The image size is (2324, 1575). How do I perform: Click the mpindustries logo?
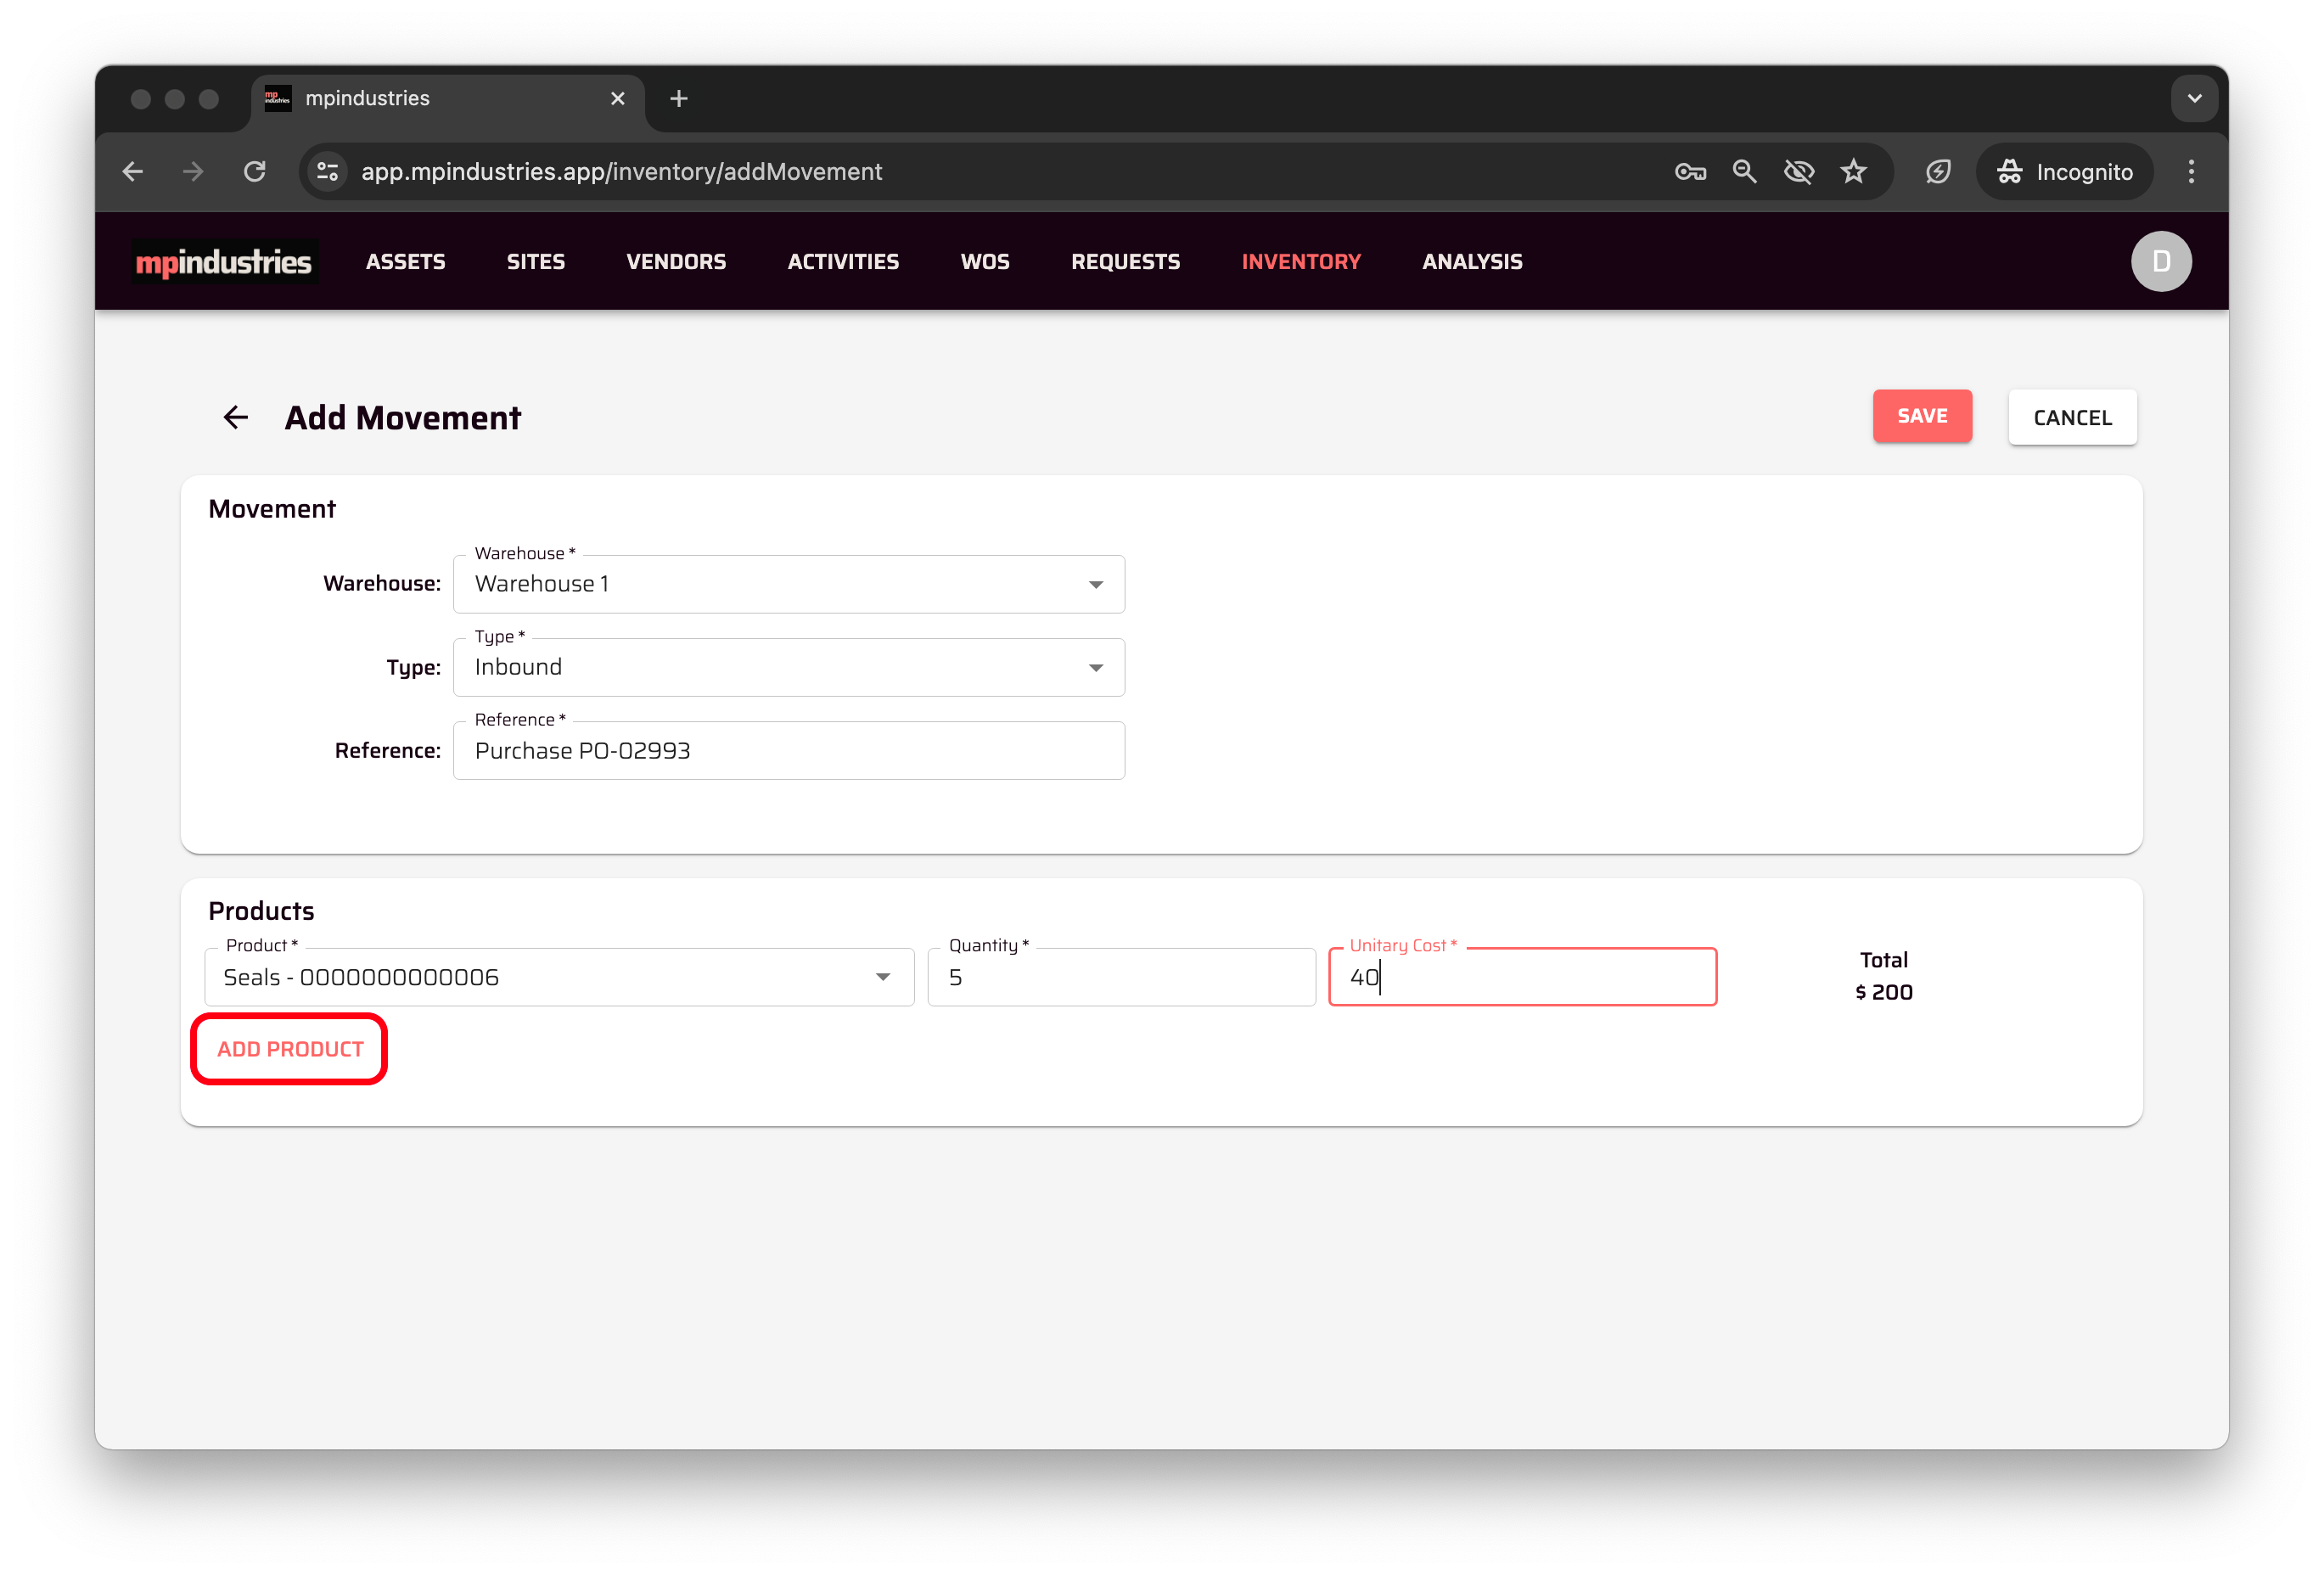[224, 262]
